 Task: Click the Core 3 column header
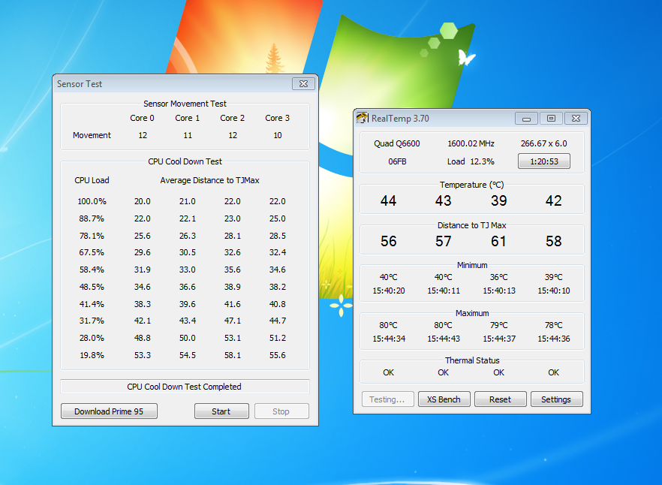tap(278, 118)
